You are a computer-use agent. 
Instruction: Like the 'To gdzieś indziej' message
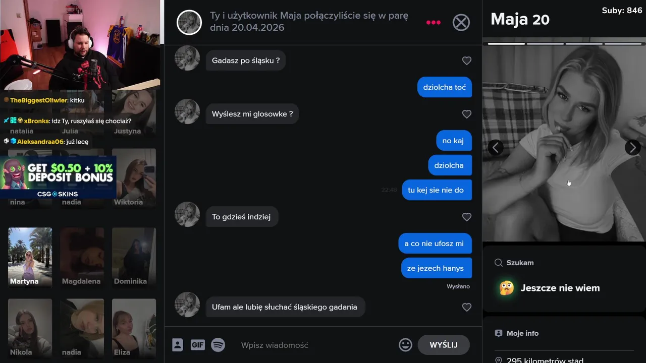(x=467, y=217)
